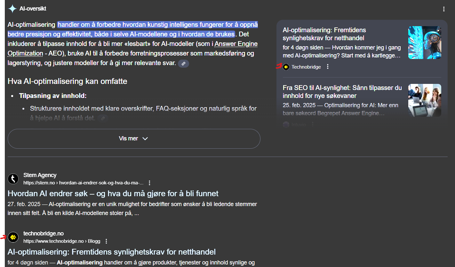Screen dimensions: 455x267
Task: Open Answer Engine Optimization underlined term
Action: click(236, 44)
